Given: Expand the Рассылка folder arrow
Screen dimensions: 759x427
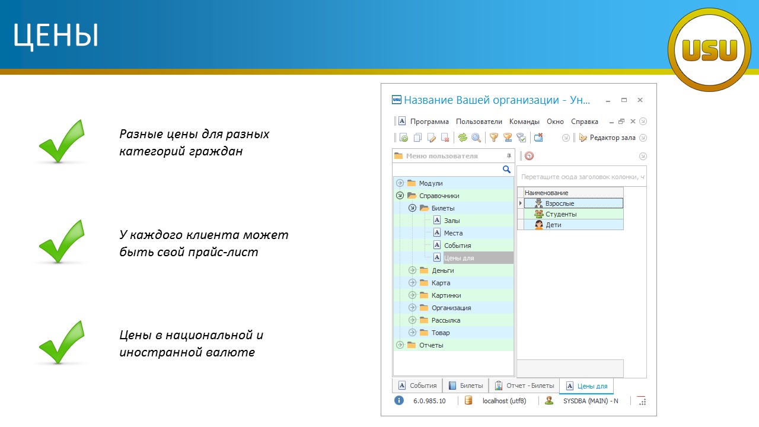Looking at the screenshot, I should click(x=413, y=320).
